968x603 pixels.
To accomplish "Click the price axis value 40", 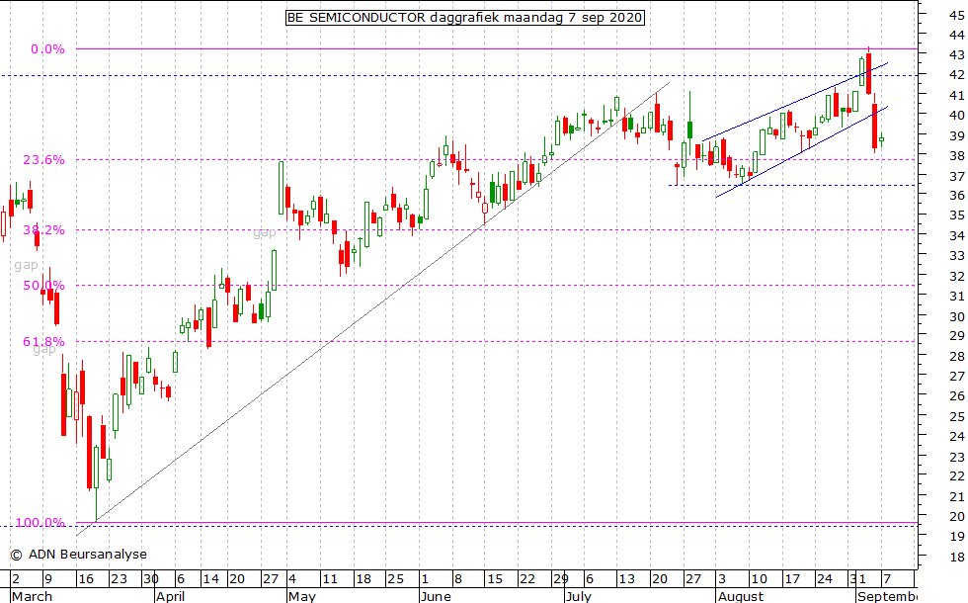I will click(x=957, y=116).
